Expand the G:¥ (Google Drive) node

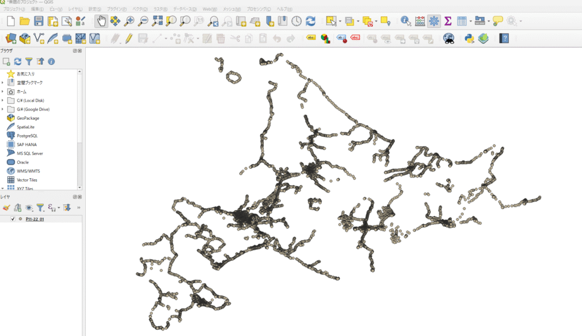coord(3,110)
